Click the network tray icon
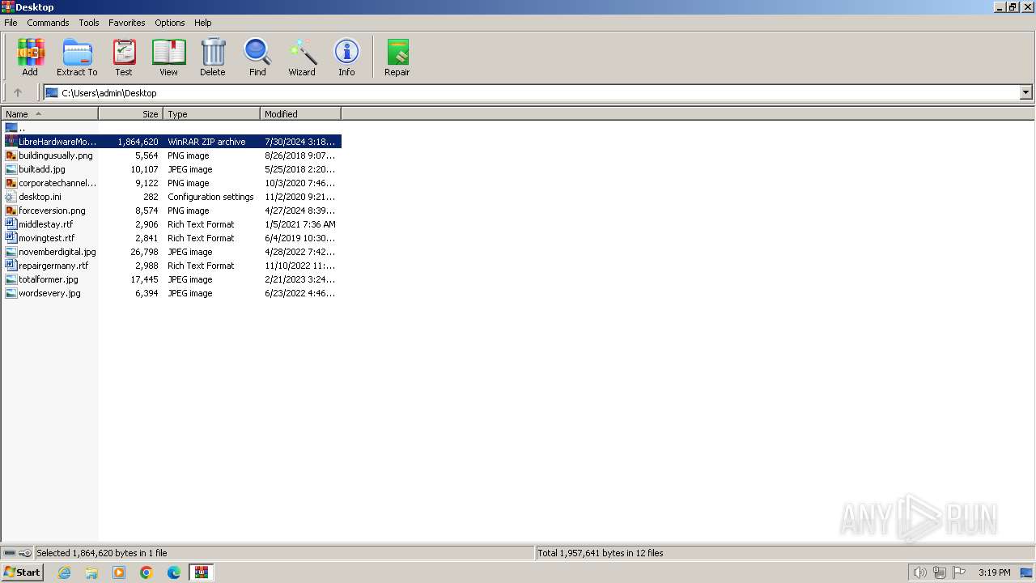This screenshot has width=1036, height=583. point(939,572)
